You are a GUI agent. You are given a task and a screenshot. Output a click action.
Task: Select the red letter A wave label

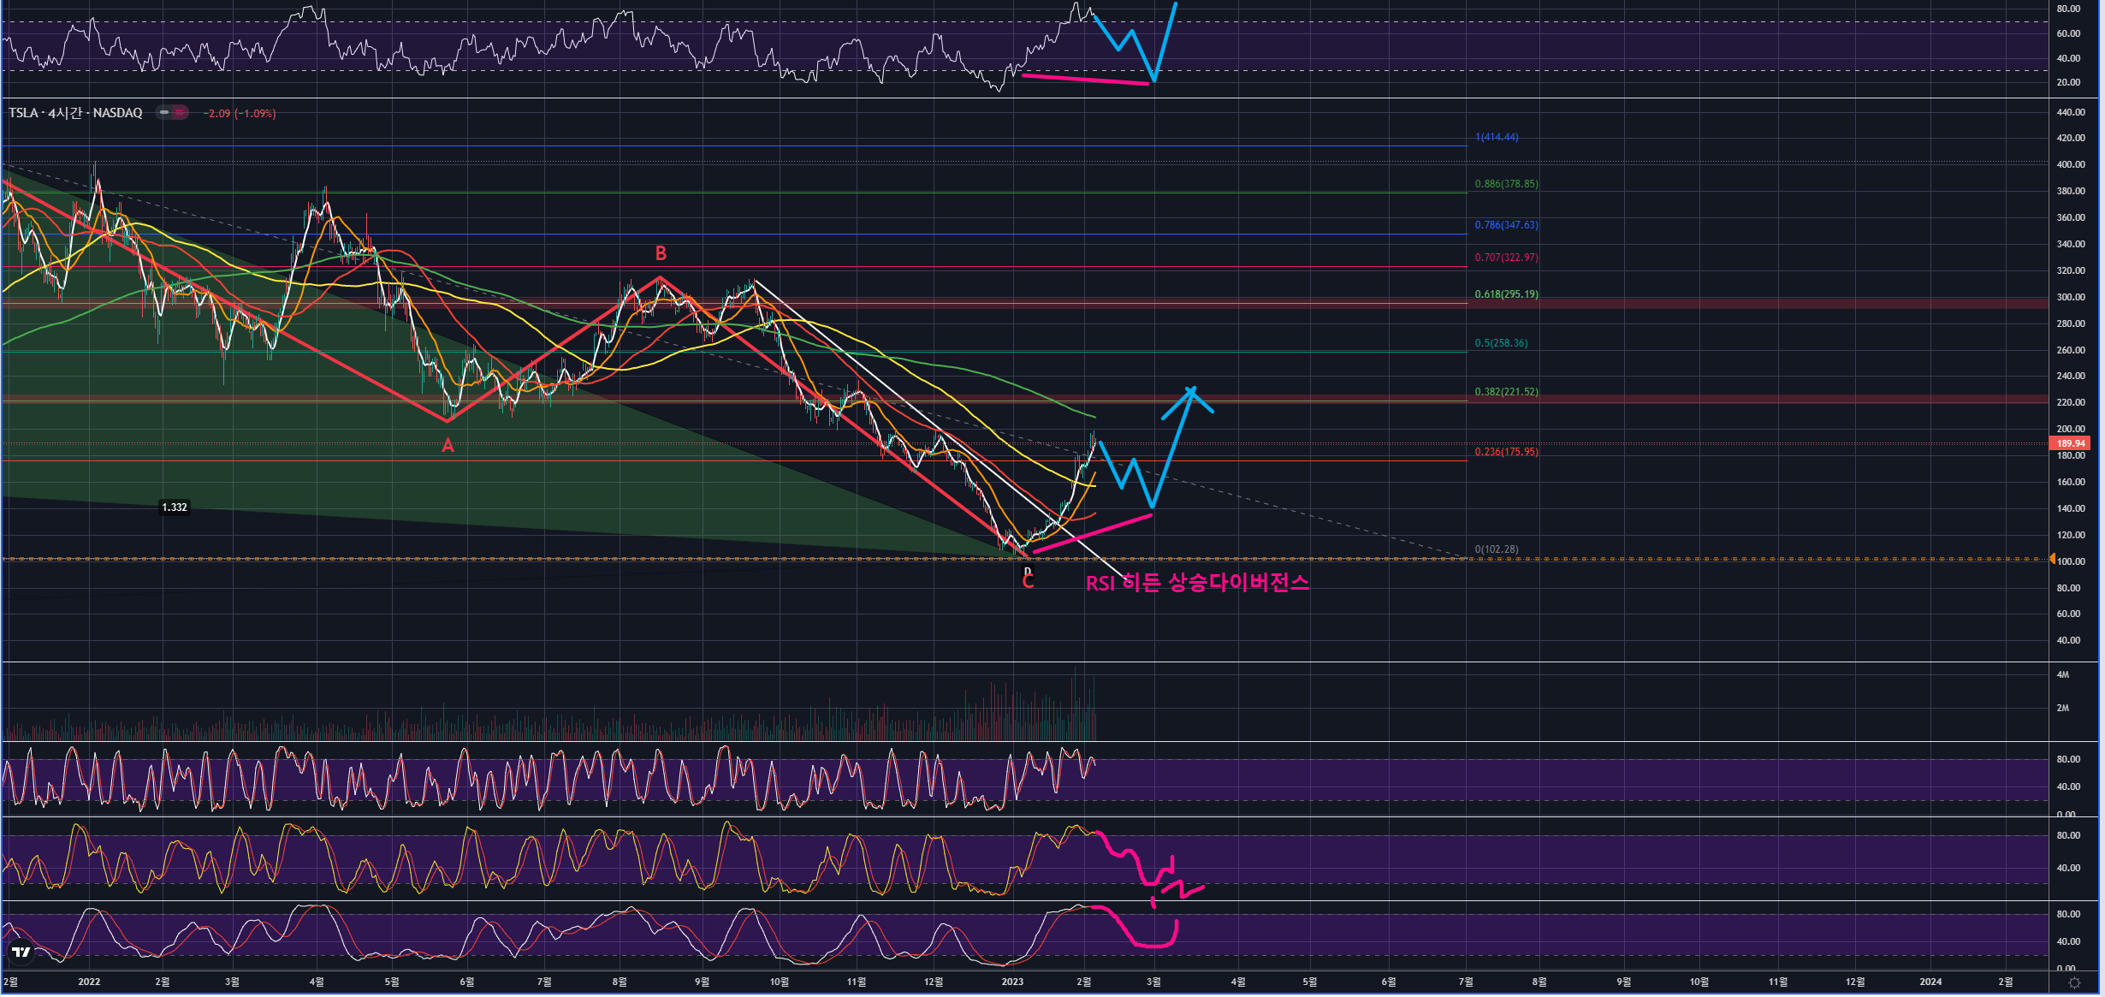pyautogui.click(x=448, y=445)
